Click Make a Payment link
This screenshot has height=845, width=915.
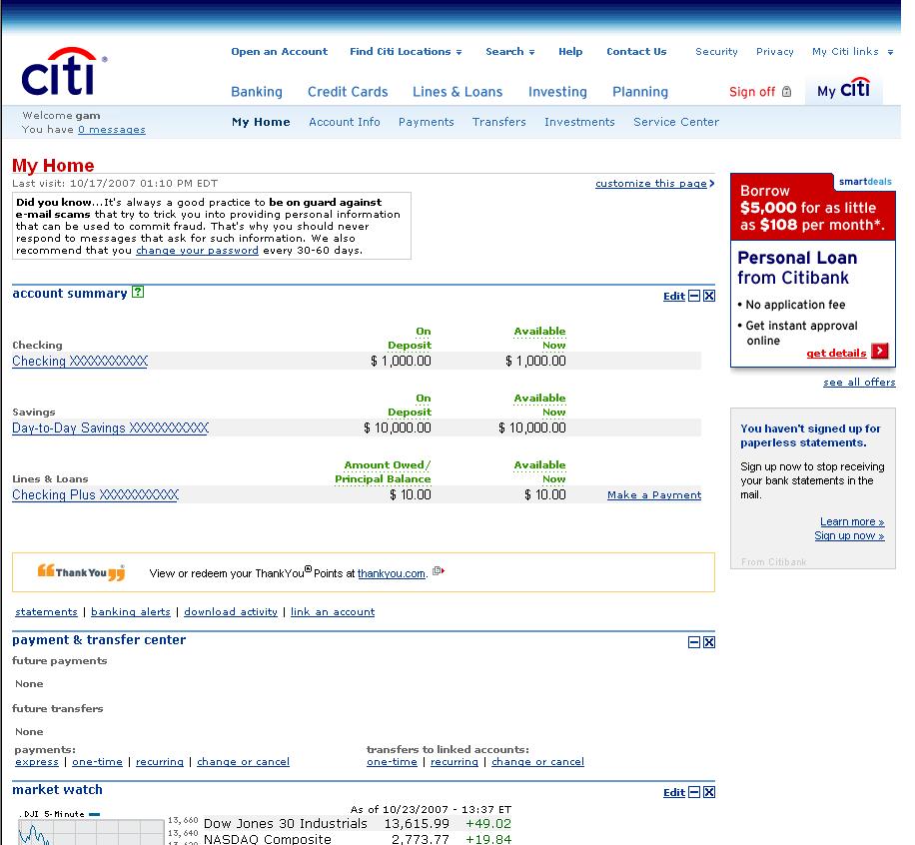pos(654,494)
